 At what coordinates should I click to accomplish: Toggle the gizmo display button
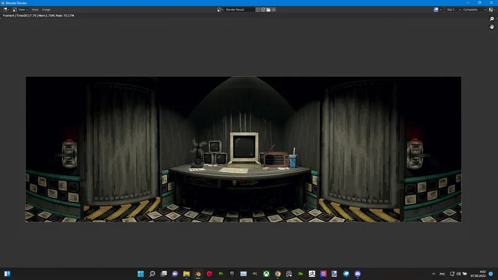click(436, 9)
